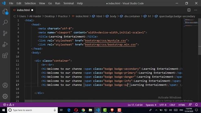Open the Go menu
The width and height of the screenshot is (201, 113).
(x=50, y=3)
